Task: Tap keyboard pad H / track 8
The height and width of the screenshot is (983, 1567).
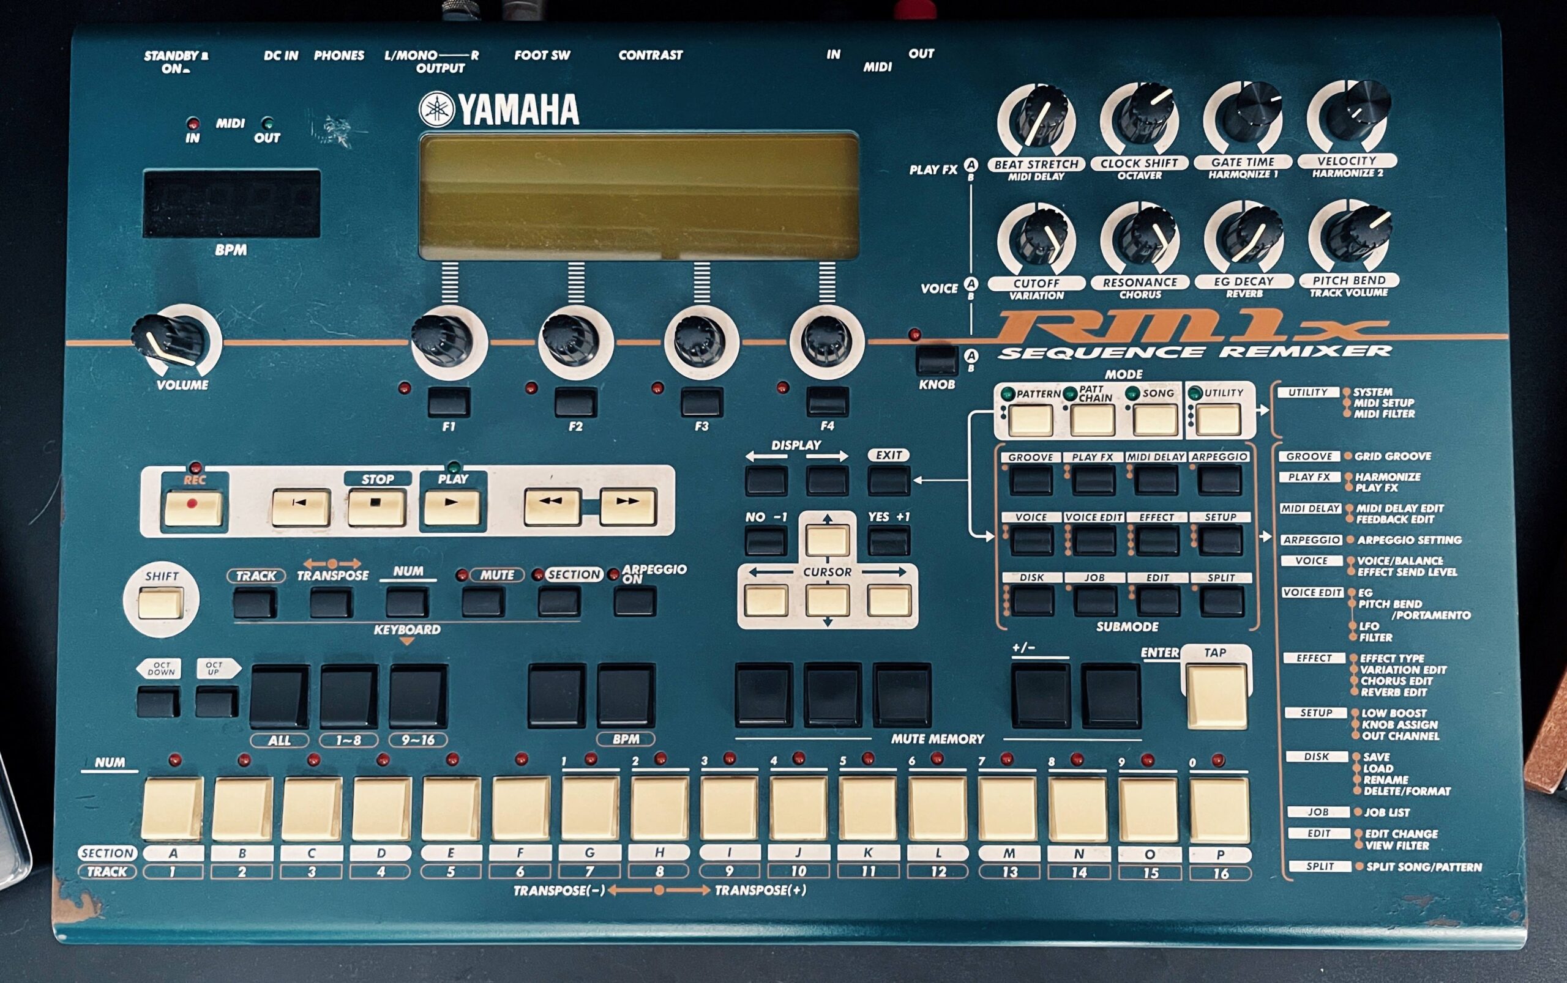Action: click(660, 808)
